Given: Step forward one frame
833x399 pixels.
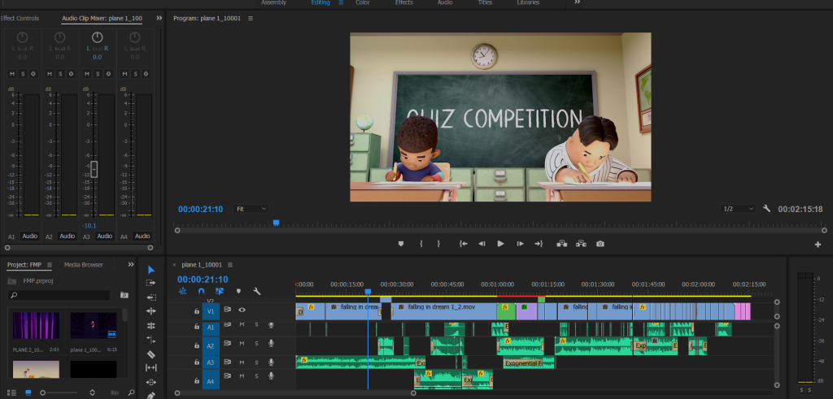Looking at the screenshot, I should coord(520,244).
